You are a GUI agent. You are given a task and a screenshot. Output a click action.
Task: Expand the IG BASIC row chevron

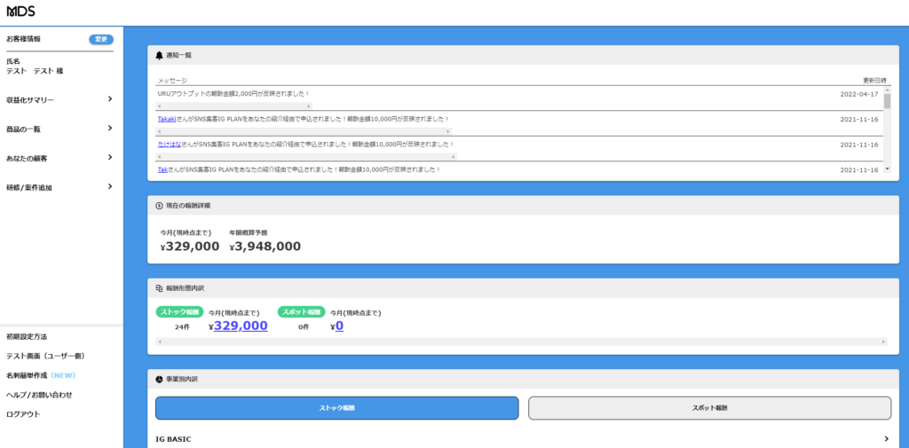point(886,438)
